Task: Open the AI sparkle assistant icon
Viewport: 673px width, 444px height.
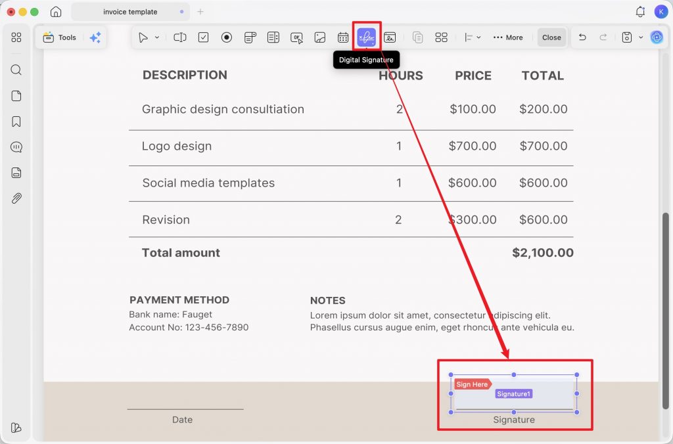Action: (95, 37)
